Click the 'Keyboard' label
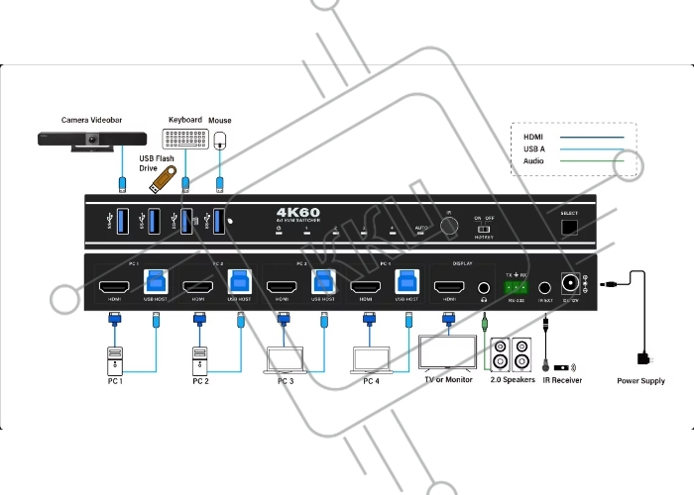Image resolution: width=694 pixels, height=495 pixels. pos(185,120)
